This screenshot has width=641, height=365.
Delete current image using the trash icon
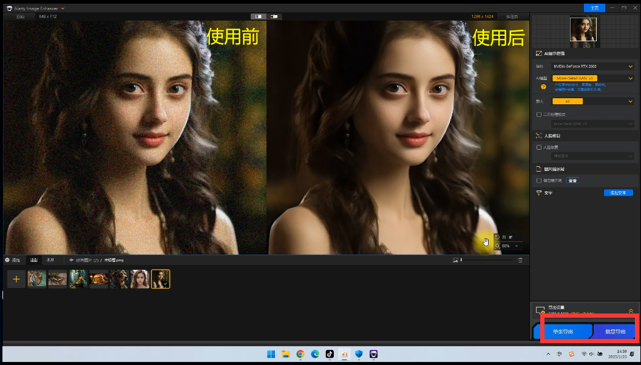(x=520, y=260)
